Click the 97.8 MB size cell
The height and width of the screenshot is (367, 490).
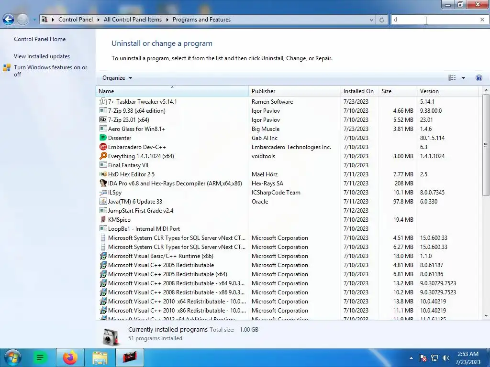pyautogui.click(x=403, y=201)
